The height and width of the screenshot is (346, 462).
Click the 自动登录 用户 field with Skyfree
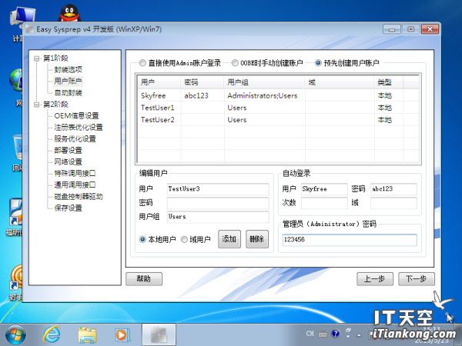tap(324, 189)
